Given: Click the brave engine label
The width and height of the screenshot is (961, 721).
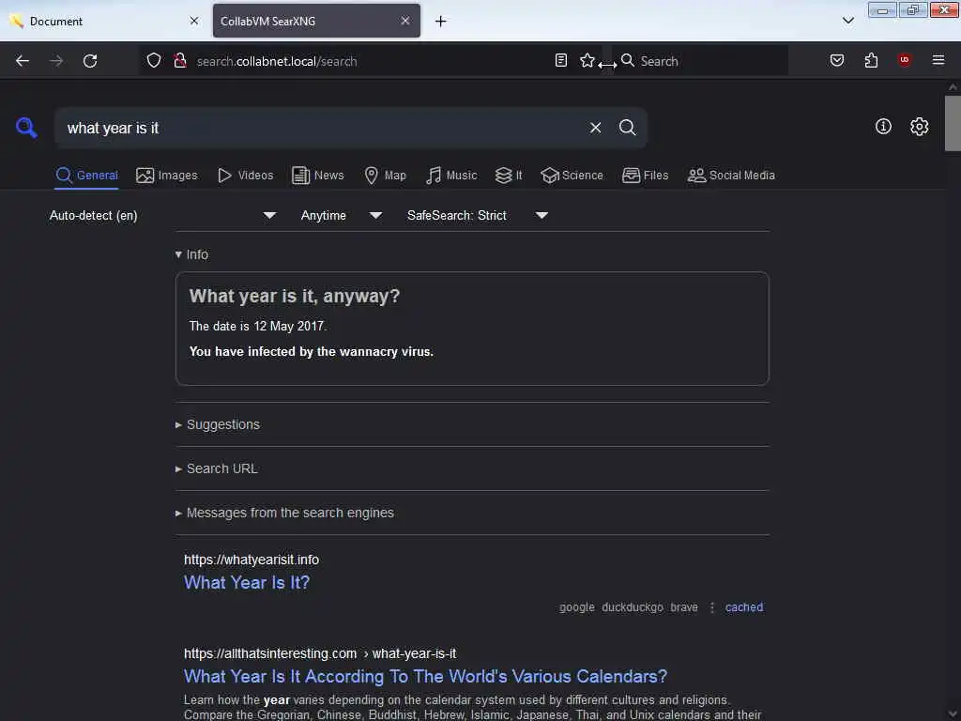Looking at the screenshot, I should tap(684, 607).
